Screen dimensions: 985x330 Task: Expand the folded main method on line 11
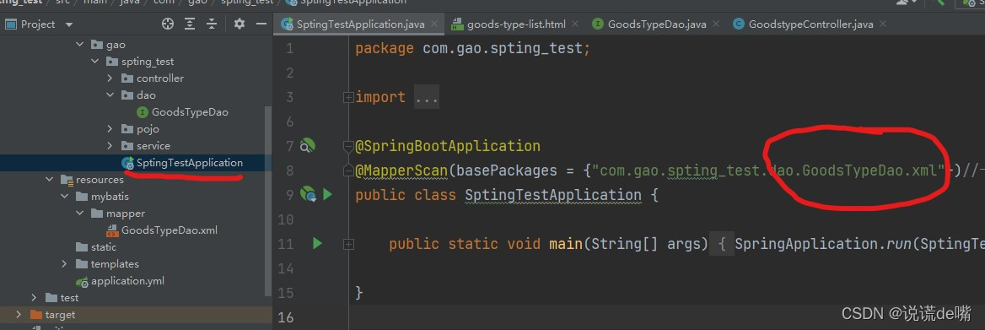pos(348,244)
